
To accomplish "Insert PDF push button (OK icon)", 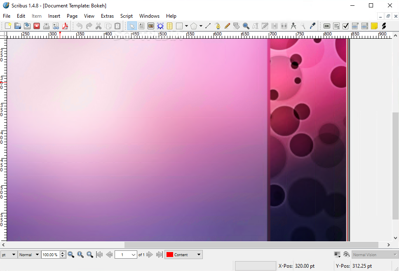I will (x=327, y=26).
